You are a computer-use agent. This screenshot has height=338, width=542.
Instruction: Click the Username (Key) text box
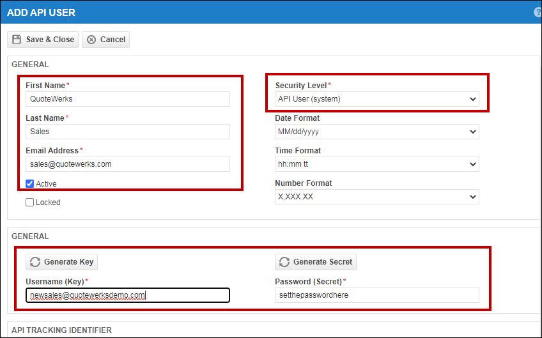[x=128, y=295]
